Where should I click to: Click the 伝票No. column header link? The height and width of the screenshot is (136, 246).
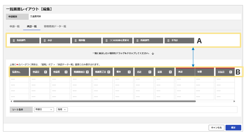point(16,72)
